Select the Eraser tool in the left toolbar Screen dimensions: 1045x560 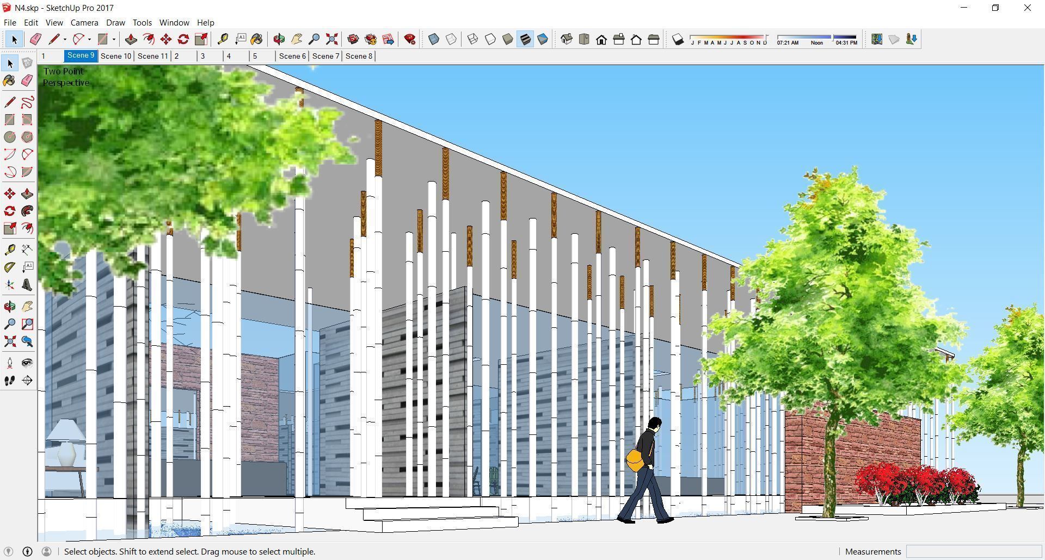click(27, 80)
